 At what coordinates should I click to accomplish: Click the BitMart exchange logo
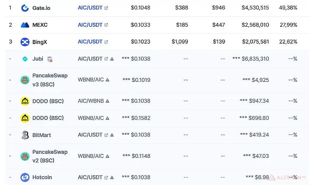coord(25,135)
